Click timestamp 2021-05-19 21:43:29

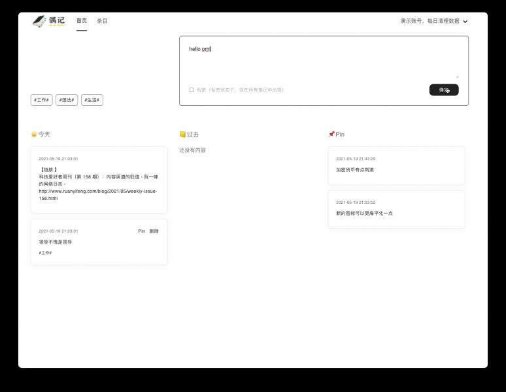pos(356,159)
